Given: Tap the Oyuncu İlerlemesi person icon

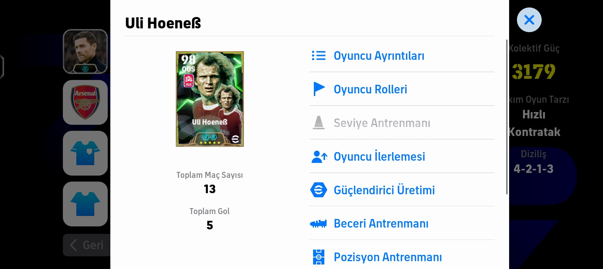Looking at the screenshot, I should click(x=319, y=157).
